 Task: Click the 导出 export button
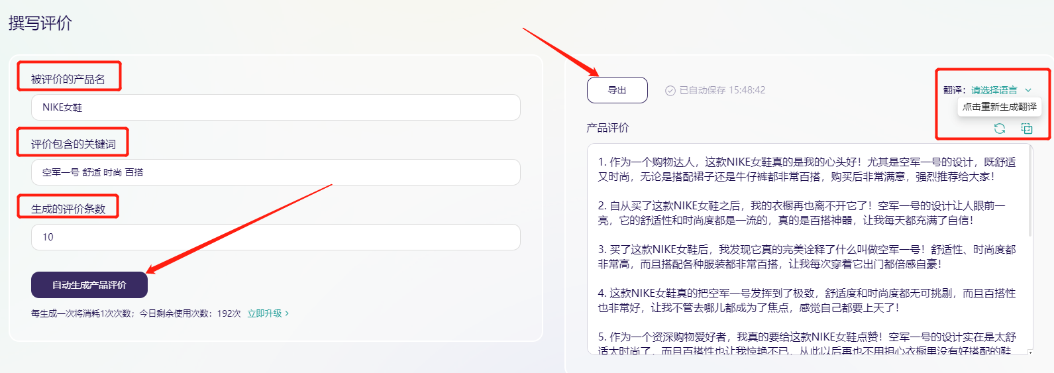[x=617, y=90]
